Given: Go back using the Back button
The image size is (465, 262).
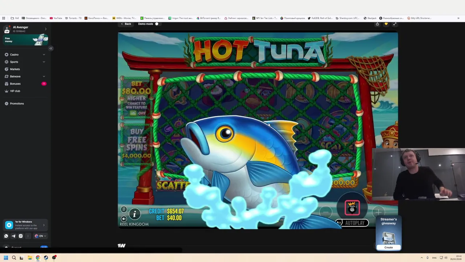Looking at the screenshot, I should tap(126, 24).
